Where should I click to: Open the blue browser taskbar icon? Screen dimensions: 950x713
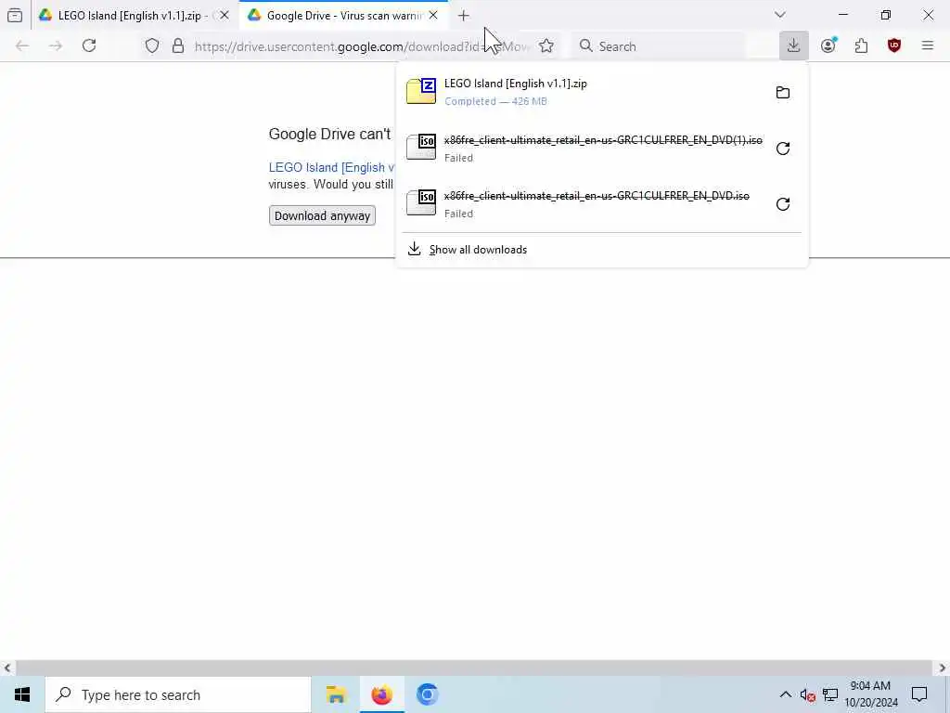pyautogui.click(x=427, y=694)
